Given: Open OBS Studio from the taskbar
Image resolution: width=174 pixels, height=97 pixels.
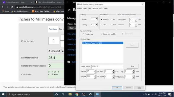Looking at the screenshot, I should click(83, 94).
